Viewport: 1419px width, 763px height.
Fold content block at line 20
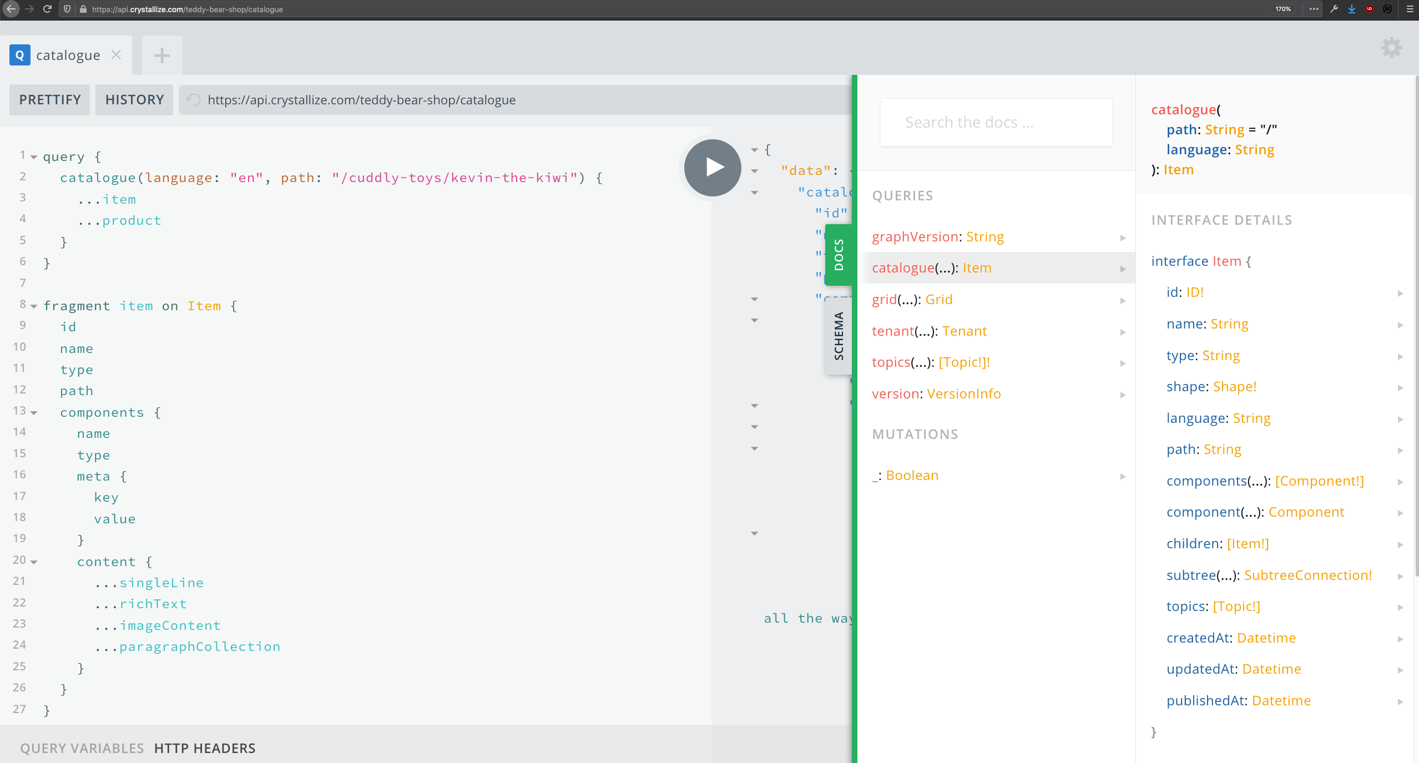tap(34, 562)
